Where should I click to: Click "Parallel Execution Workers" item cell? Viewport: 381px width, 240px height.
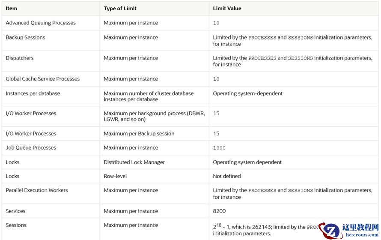[37, 190]
